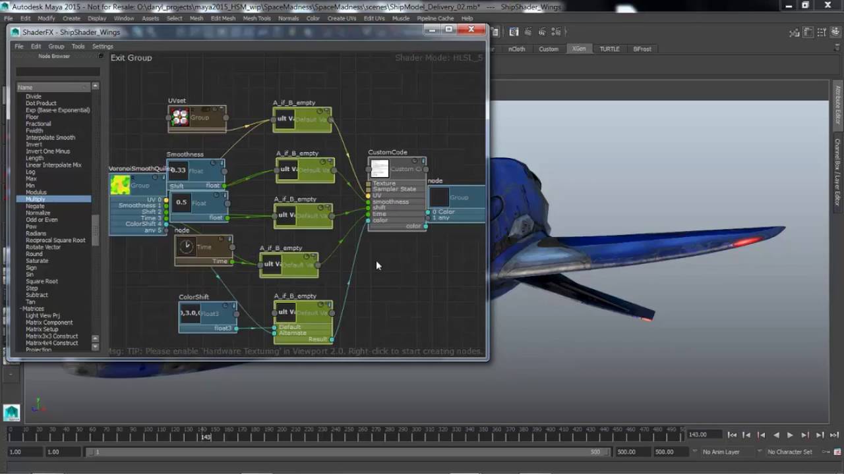Viewport: 844px width, 474px height.
Task: Click the Smoothness node info icon
Action: click(x=222, y=163)
